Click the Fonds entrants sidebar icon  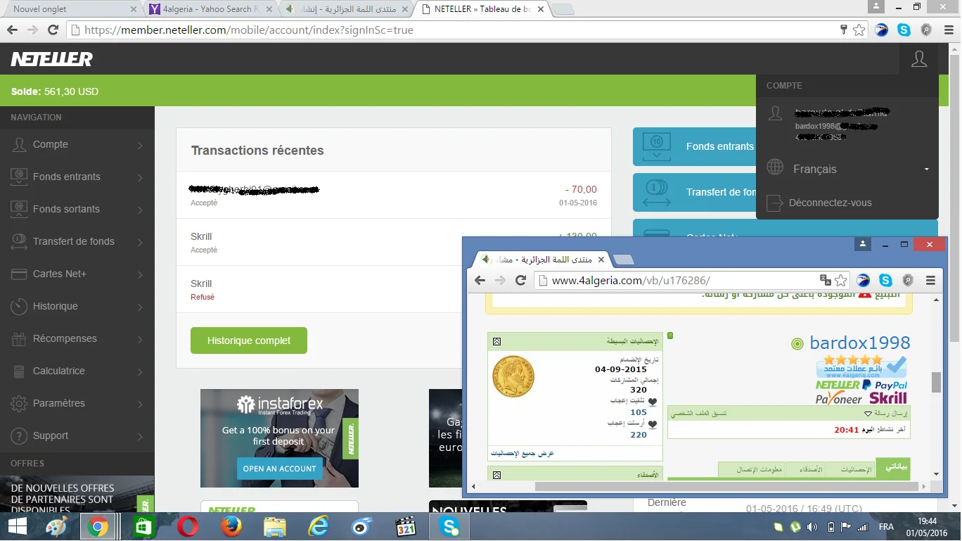tap(19, 177)
